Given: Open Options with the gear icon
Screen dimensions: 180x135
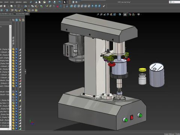Looking at the screenshot, I should pos(76,2).
